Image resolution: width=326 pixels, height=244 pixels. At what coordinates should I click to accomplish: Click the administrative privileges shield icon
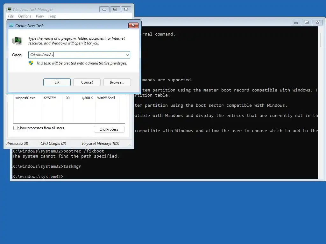click(x=31, y=63)
